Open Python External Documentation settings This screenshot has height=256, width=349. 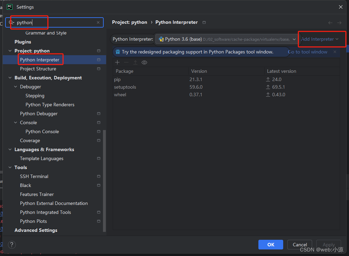54,204
